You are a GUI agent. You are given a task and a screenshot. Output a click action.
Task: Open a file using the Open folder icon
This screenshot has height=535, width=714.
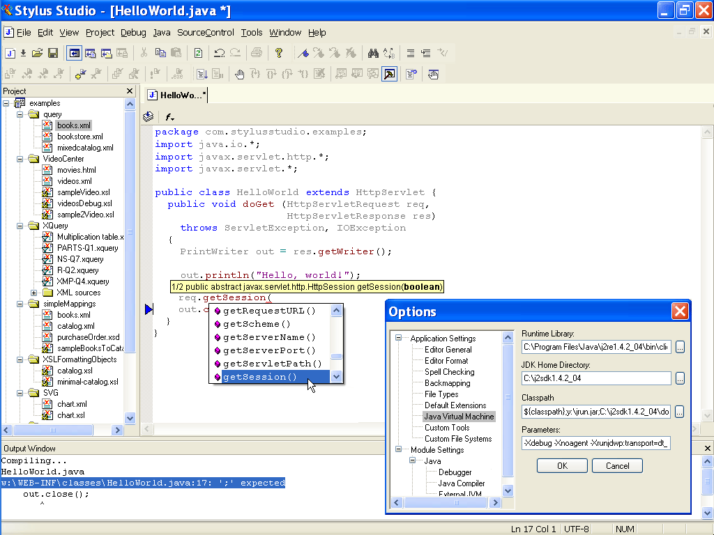tap(36, 53)
